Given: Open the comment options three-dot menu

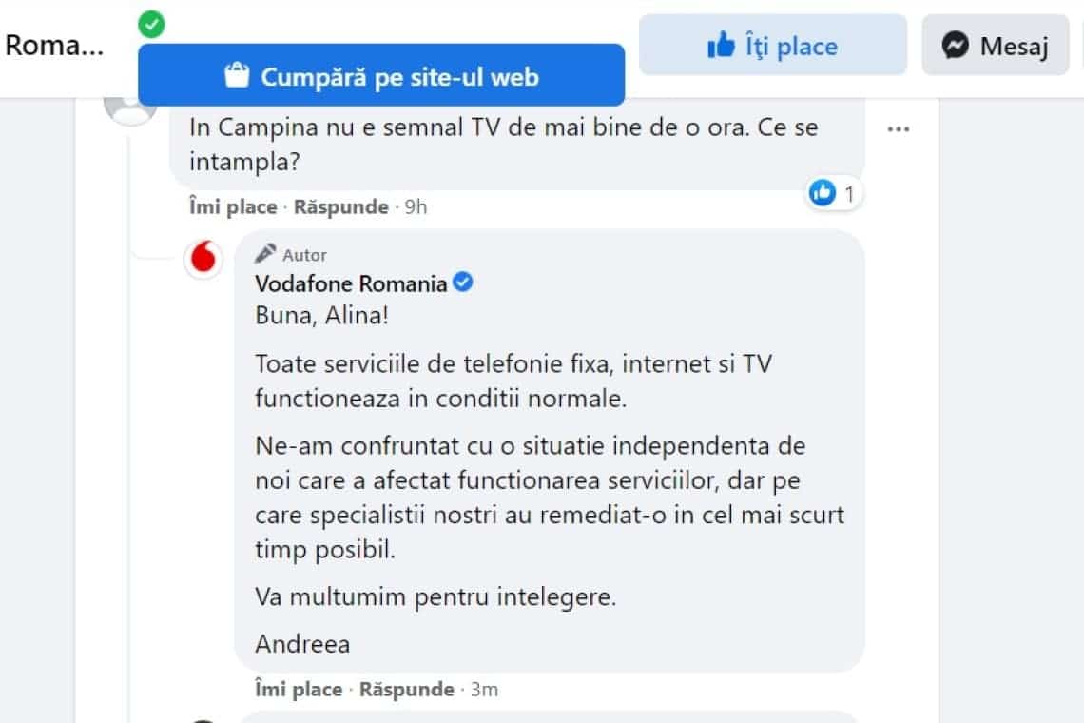Looking at the screenshot, I should pos(898,128).
